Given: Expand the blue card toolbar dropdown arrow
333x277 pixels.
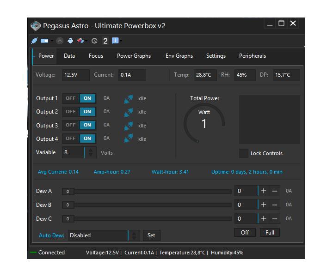Looking at the screenshot, I should [x=52, y=41].
